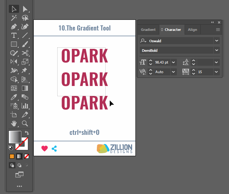Open the Character panel hamburger menu

(x=218, y=30)
